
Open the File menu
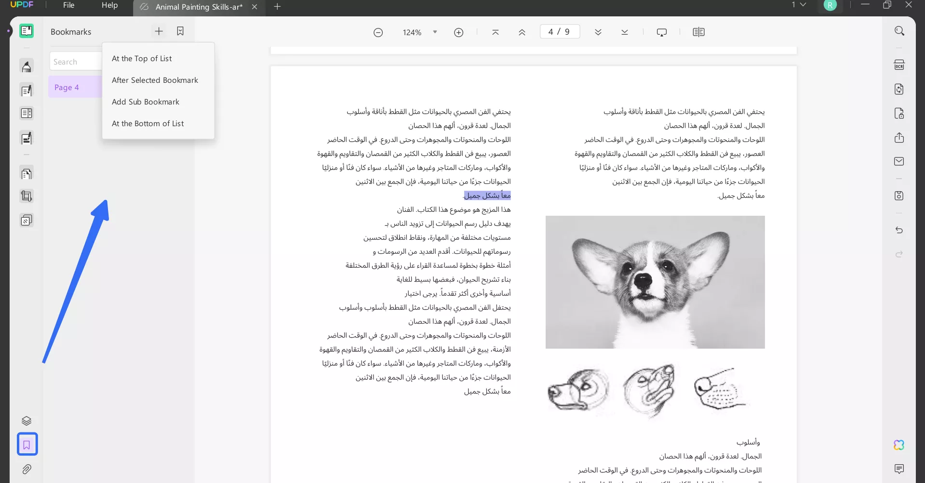[x=68, y=5]
